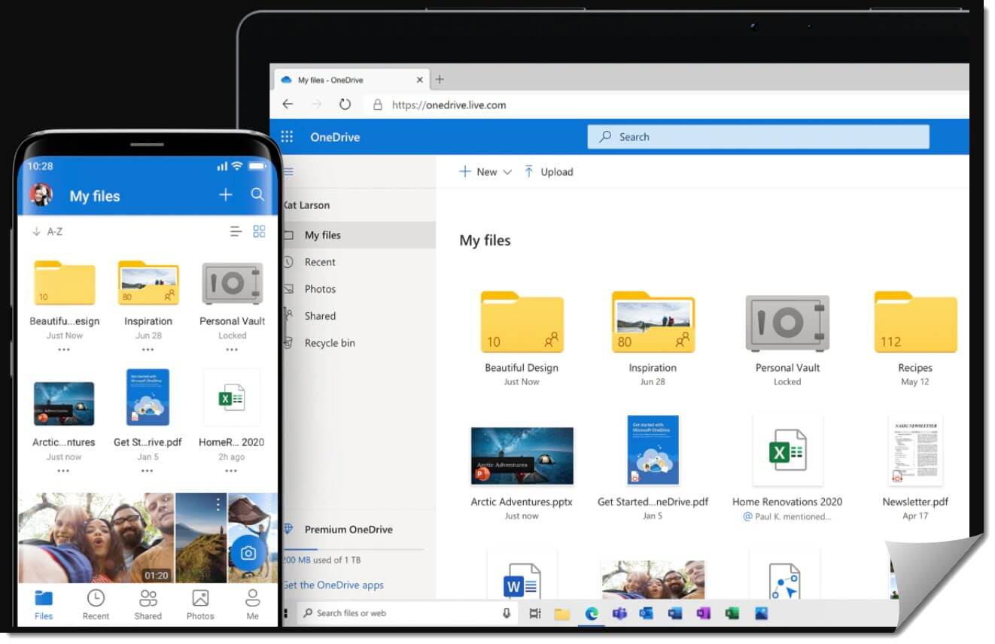Open Beautiful Design folder on the phone
Screen dimensions: 995x644
64,283
